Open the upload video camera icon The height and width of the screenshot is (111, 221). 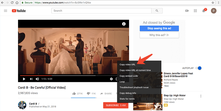point(187,11)
